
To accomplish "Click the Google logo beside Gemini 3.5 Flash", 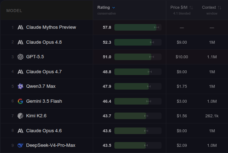I will pos(20,101).
